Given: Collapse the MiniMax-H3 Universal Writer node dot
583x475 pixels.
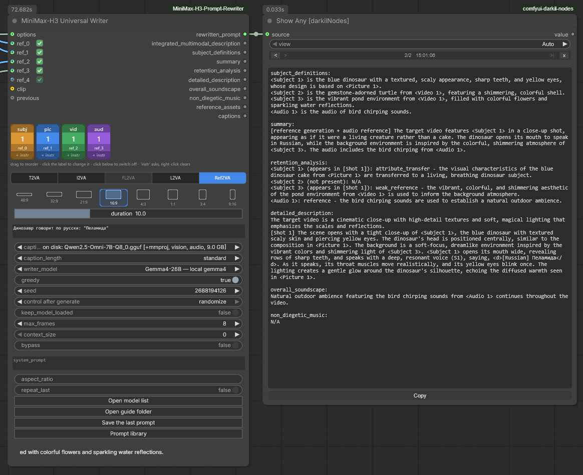Looking at the screenshot, I should 15,21.
